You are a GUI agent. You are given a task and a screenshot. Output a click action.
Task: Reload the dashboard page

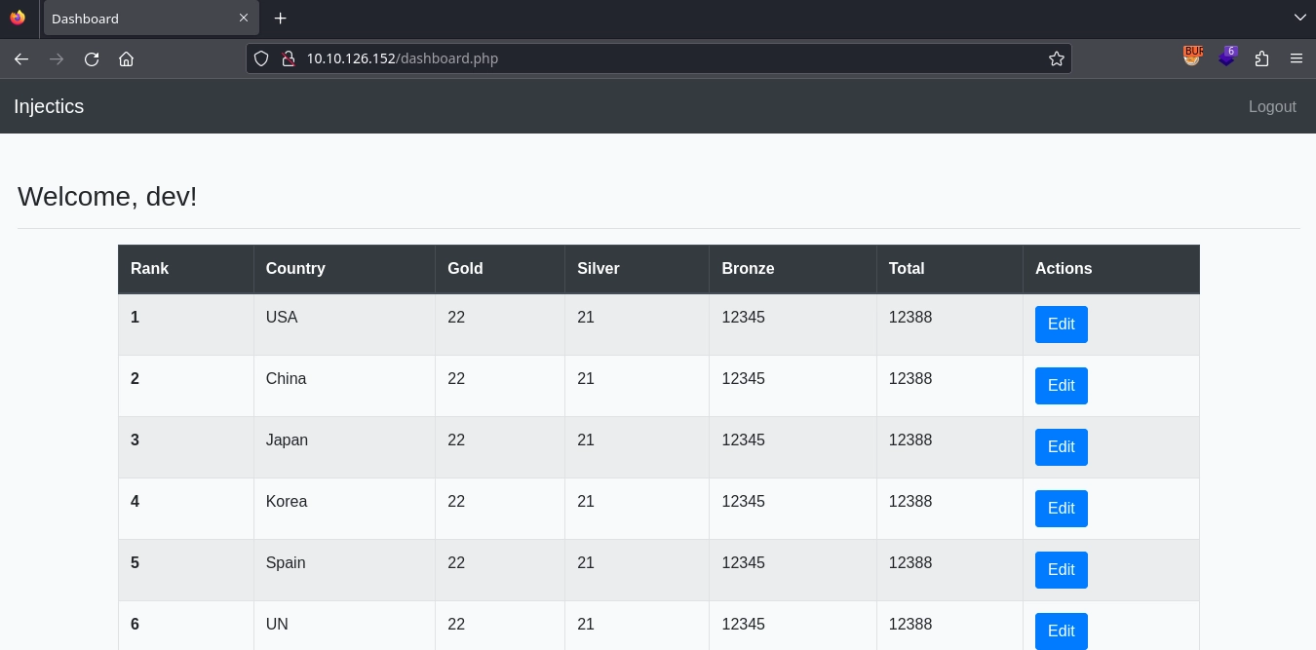92,58
